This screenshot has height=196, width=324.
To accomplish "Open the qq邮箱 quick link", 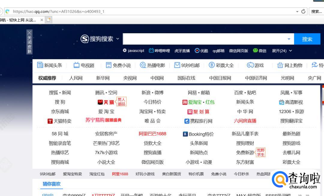I will click(x=218, y=51).
